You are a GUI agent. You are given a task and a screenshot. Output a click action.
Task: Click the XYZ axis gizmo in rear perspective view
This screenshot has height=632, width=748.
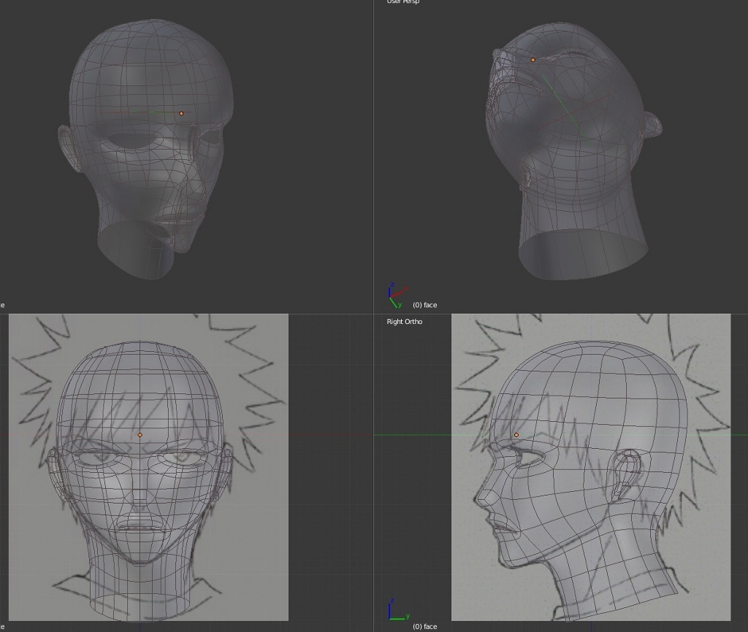(x=397, y=295)
